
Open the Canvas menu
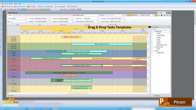tap(11, 4)
